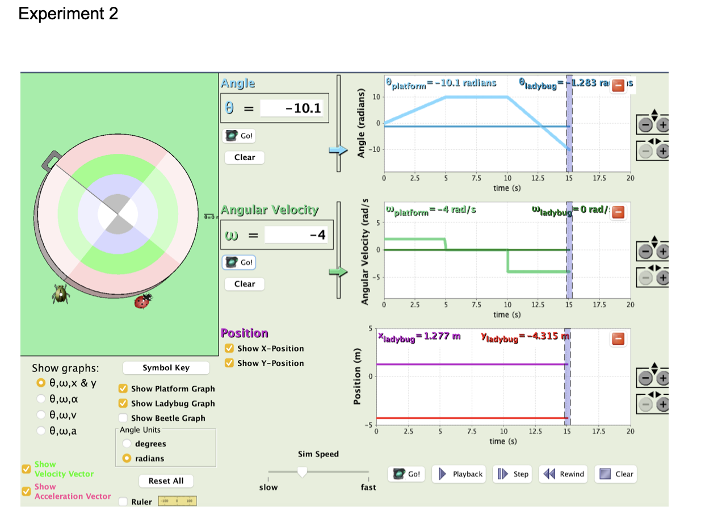This screenshot has width=722, height=527.
Task: Adjust the Sim Speed slider thumb
Action: point(303,471)
